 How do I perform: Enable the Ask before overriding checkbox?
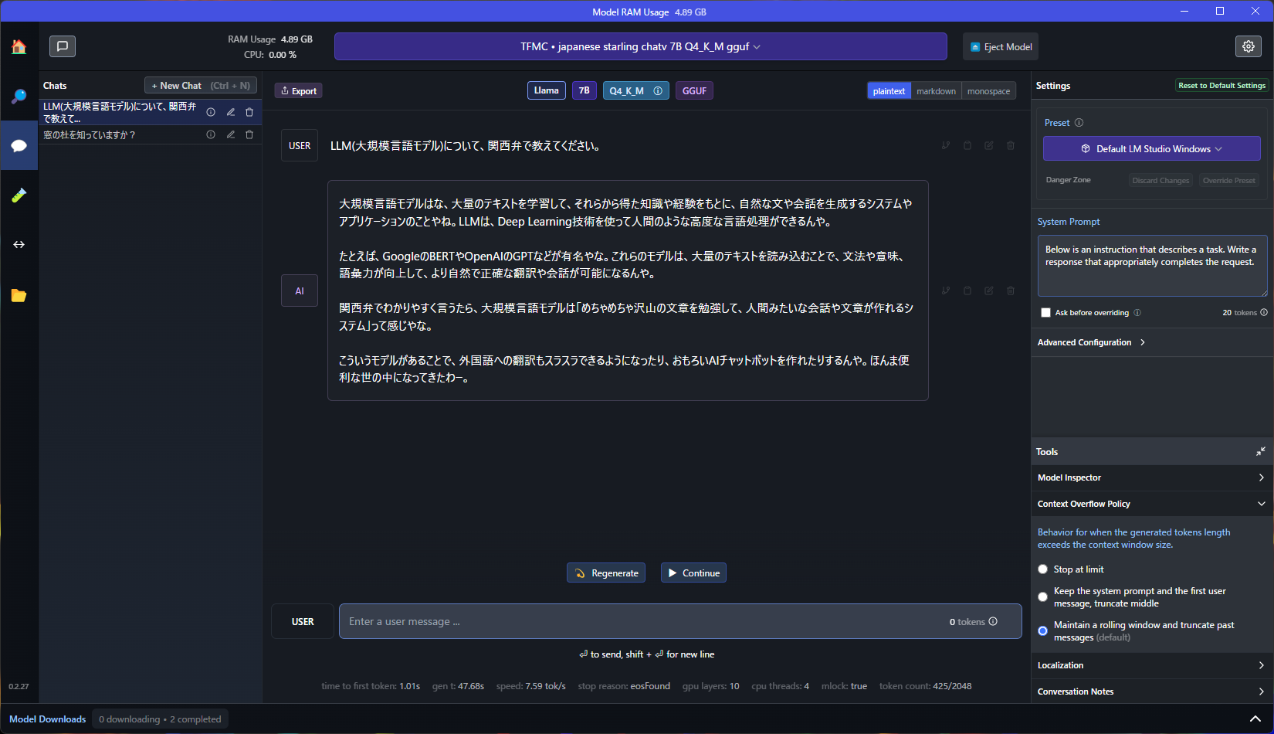coord(1046,312)
